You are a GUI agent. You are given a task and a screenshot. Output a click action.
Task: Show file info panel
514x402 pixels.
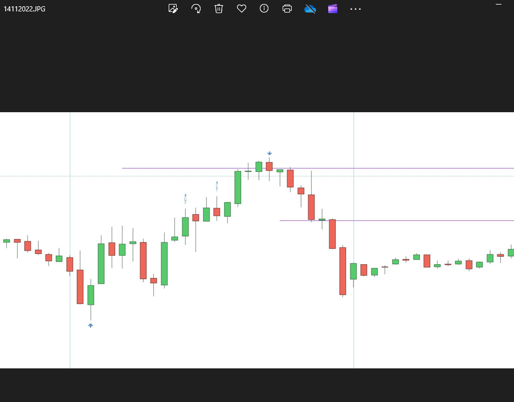pyautogui.click(x=264, y=9)
